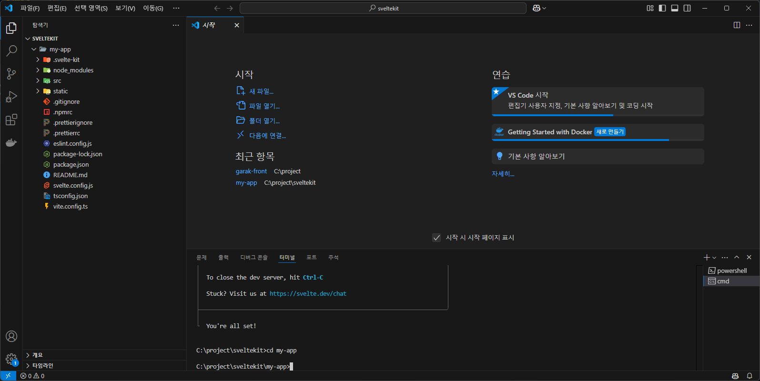Split the editor to the right
Viewport: 760px width, 381px height.
click(737, 25)
